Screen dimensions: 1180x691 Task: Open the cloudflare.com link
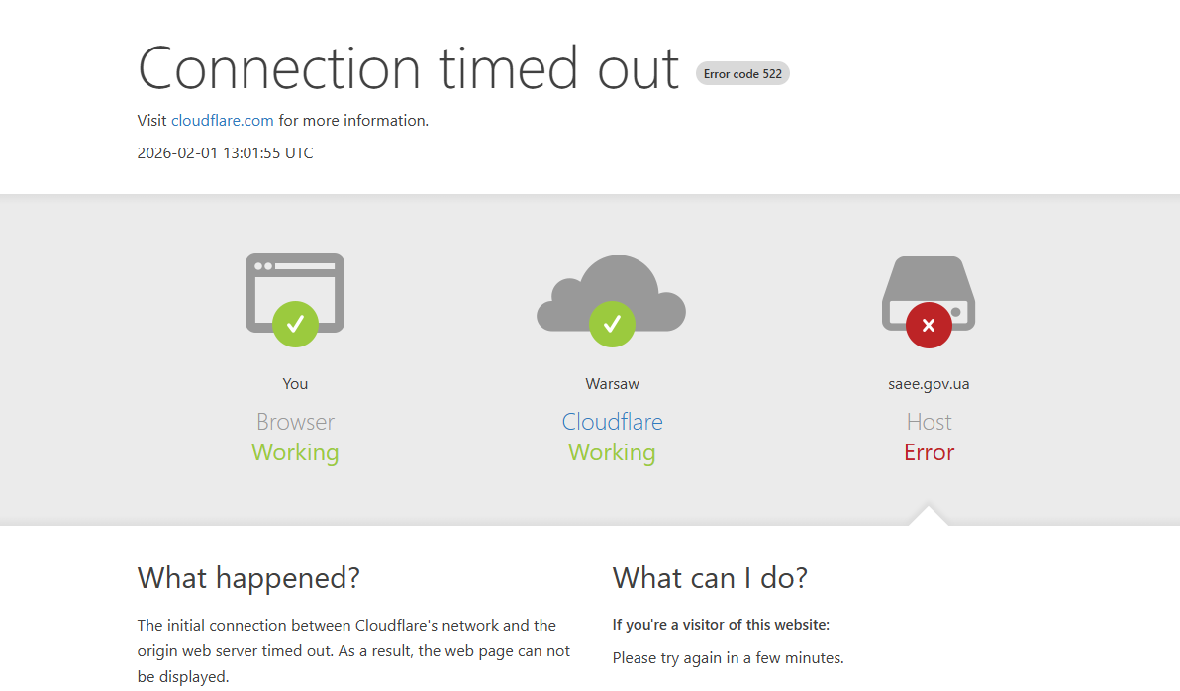223,121
